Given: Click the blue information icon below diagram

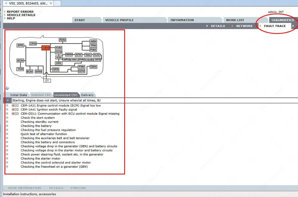Looking at the screenshot, I should [7, 88].
